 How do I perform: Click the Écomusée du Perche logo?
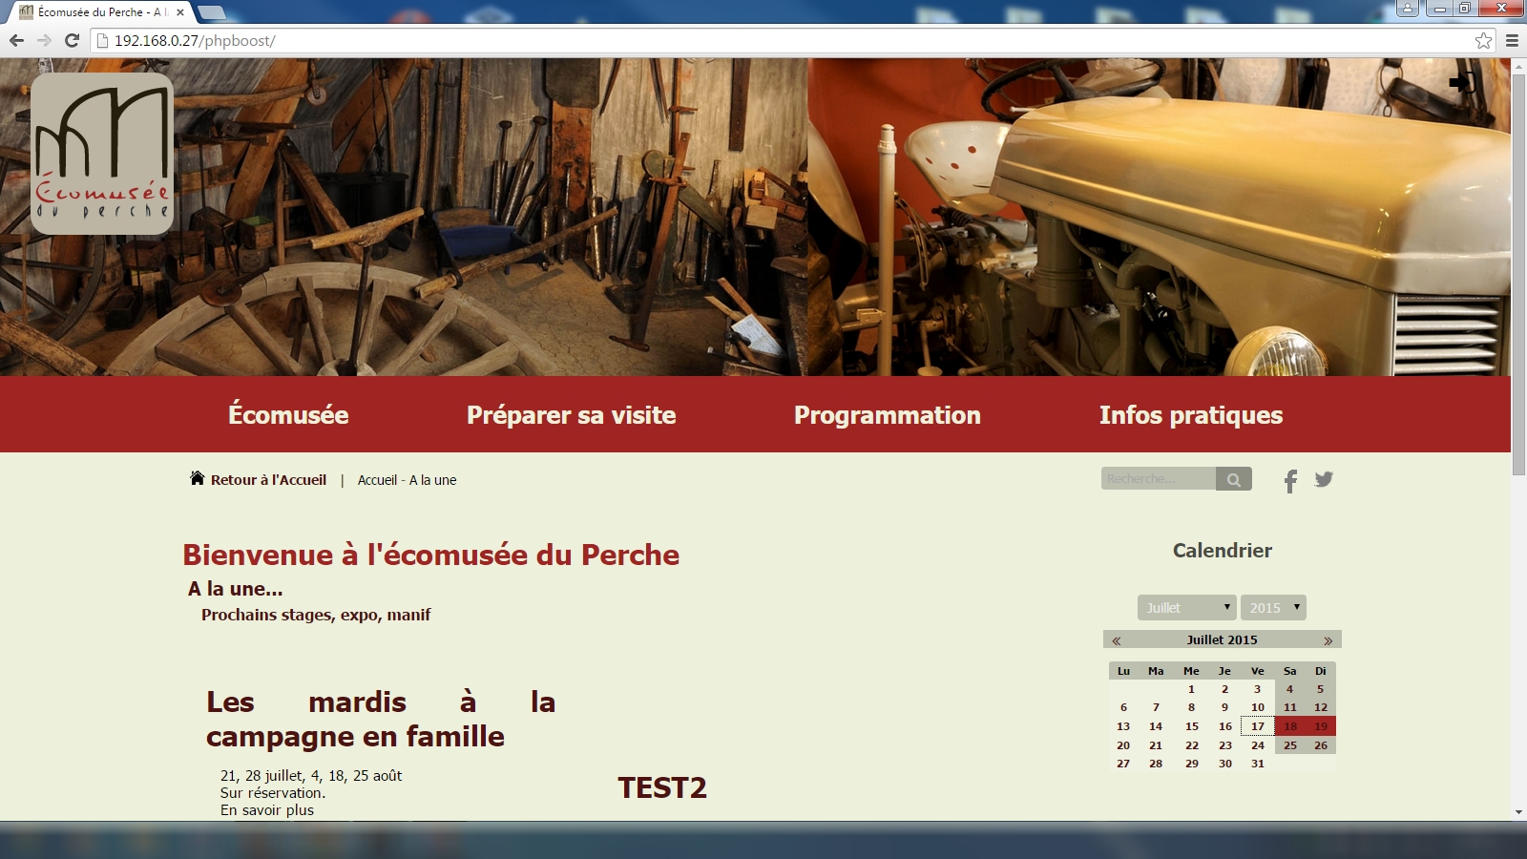pos(102,154)
